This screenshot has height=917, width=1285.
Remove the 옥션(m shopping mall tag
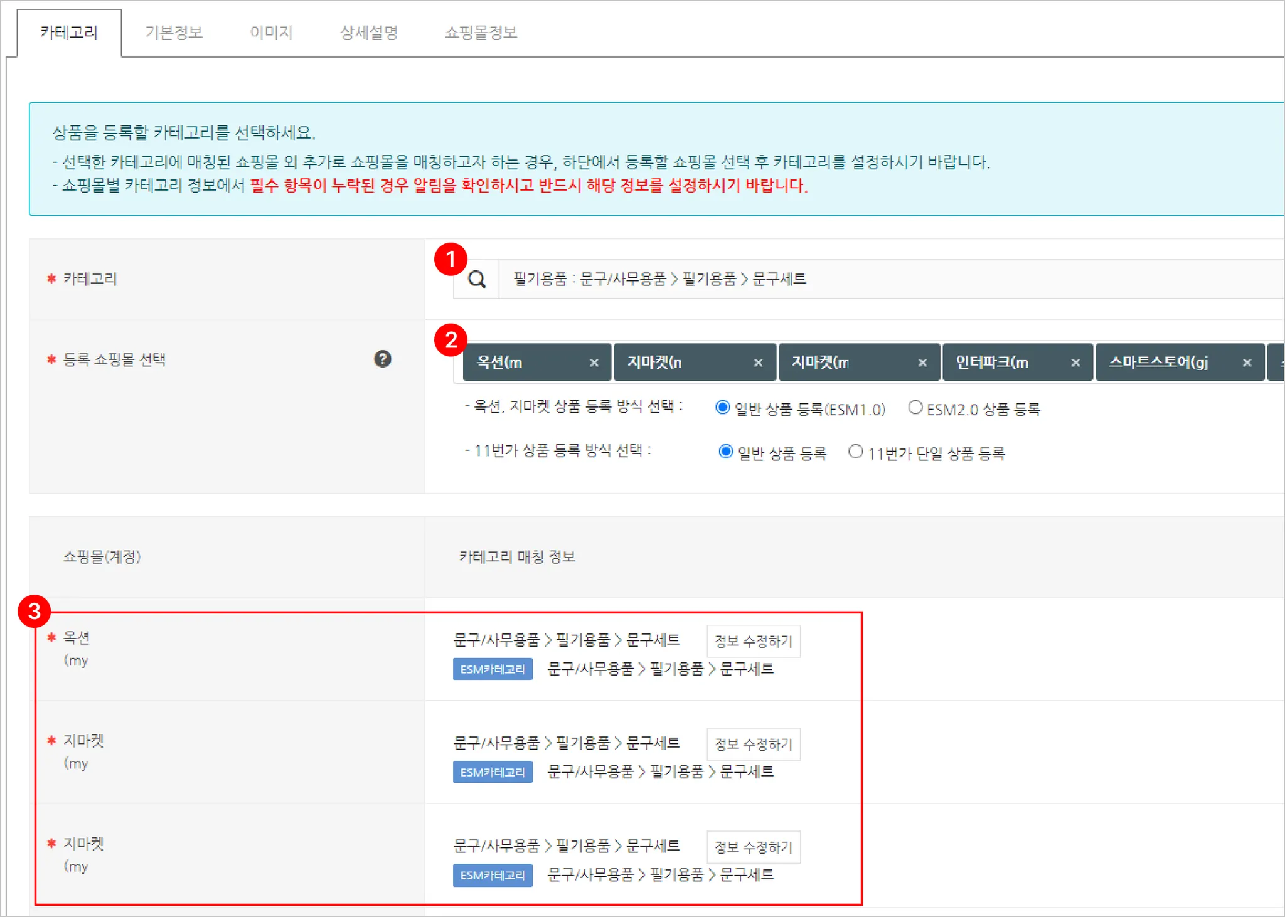tap(594, 363)
